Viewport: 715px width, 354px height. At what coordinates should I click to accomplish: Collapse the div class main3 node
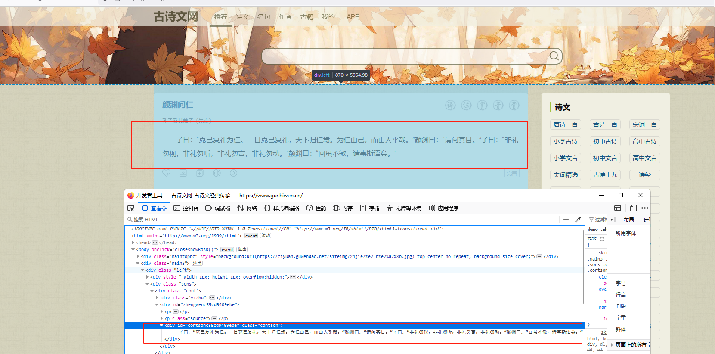coord(138,264)
